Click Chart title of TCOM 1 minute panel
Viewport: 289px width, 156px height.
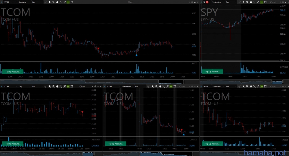tap(130, 2)
